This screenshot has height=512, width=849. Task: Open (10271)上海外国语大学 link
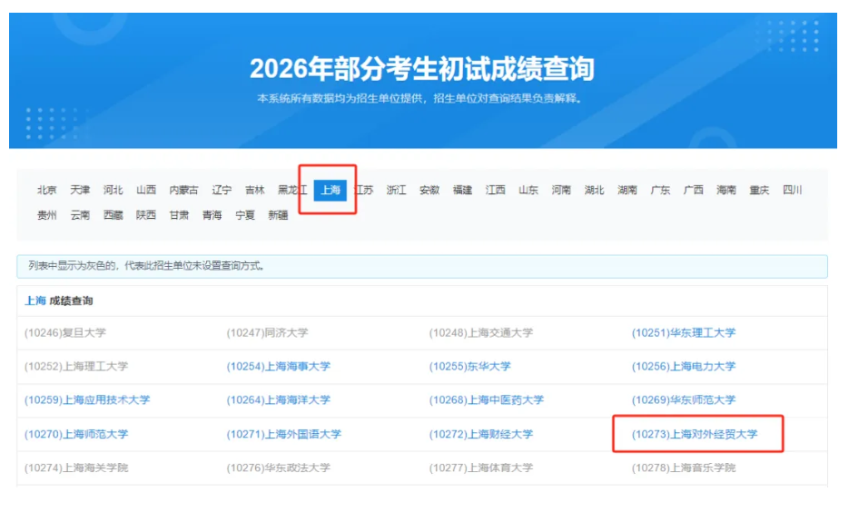(x=283, y=434)
